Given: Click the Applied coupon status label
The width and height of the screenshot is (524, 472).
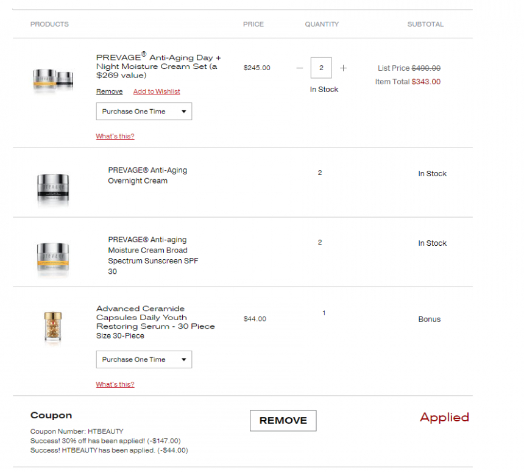Looking at the screenshot, I should pos(444,418).
